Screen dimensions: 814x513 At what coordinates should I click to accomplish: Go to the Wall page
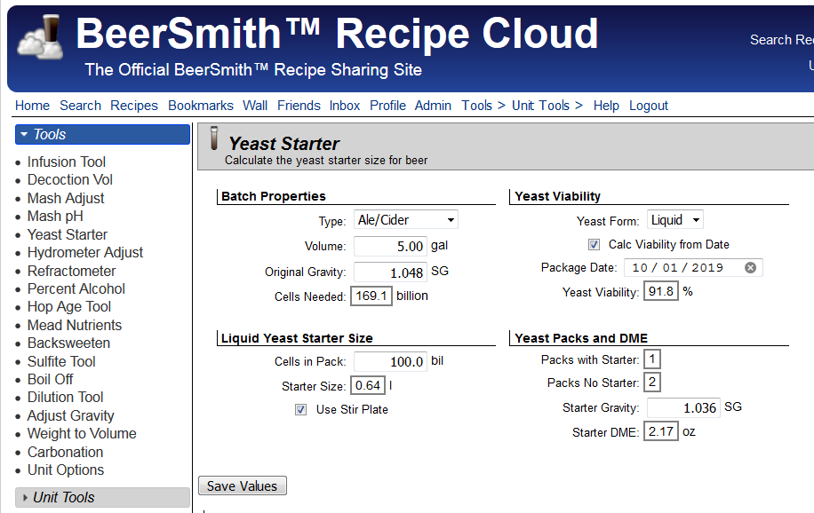[255, 106]
